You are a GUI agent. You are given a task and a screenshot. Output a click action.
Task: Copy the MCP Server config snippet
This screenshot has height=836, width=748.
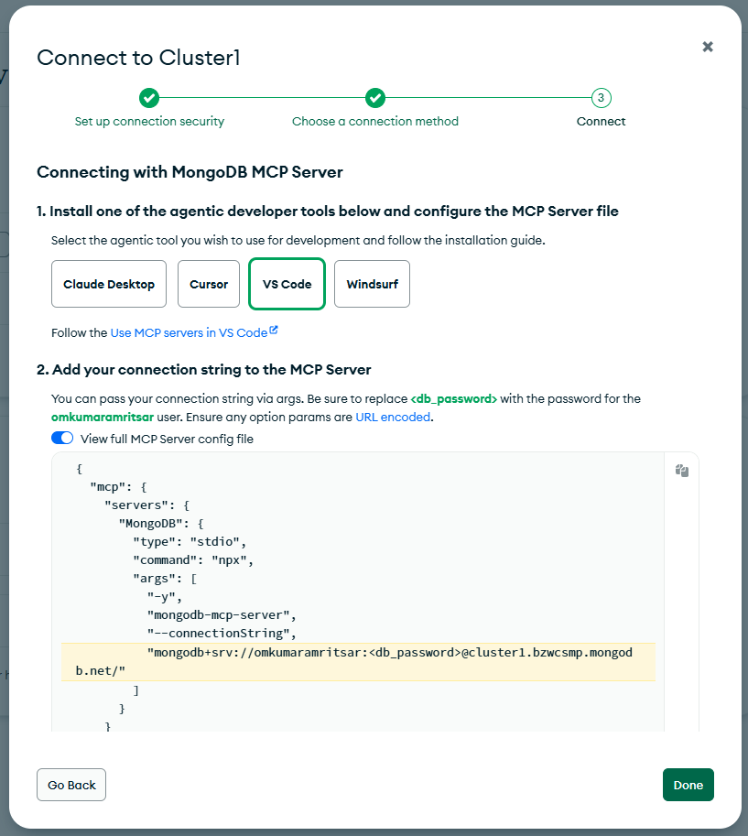coord(681,471)
